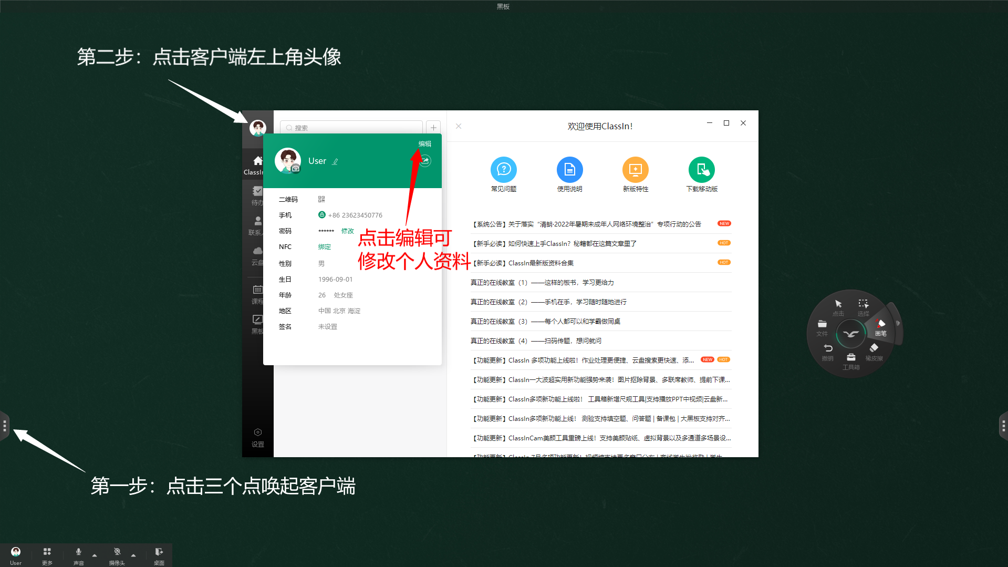
Task: Click the green lock icon beside phone number
Action: point(322,214)
